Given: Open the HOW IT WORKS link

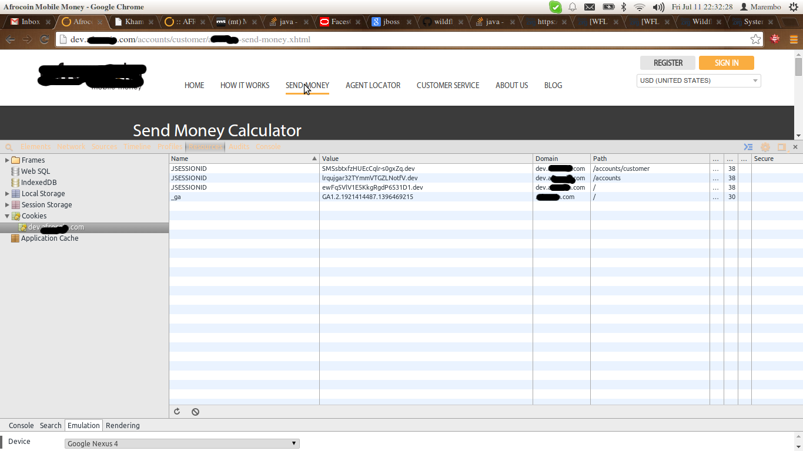Looking at the screenshot, I should pos(245,85).
